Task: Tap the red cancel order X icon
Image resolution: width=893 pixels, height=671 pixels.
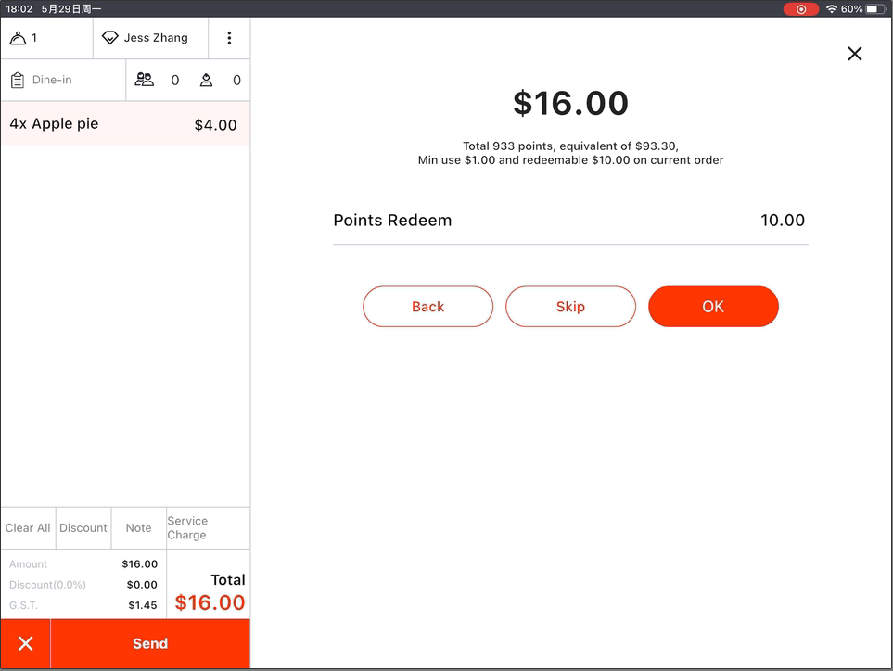Action: point(26,643)
